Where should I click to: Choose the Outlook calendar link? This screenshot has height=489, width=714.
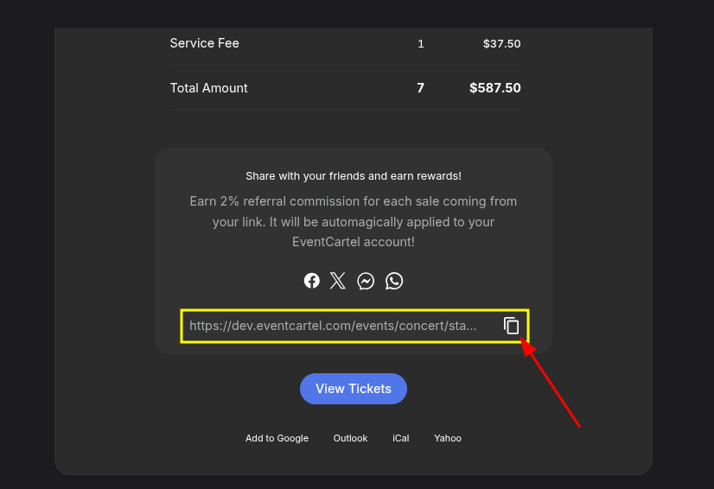[x=350, y=438]
